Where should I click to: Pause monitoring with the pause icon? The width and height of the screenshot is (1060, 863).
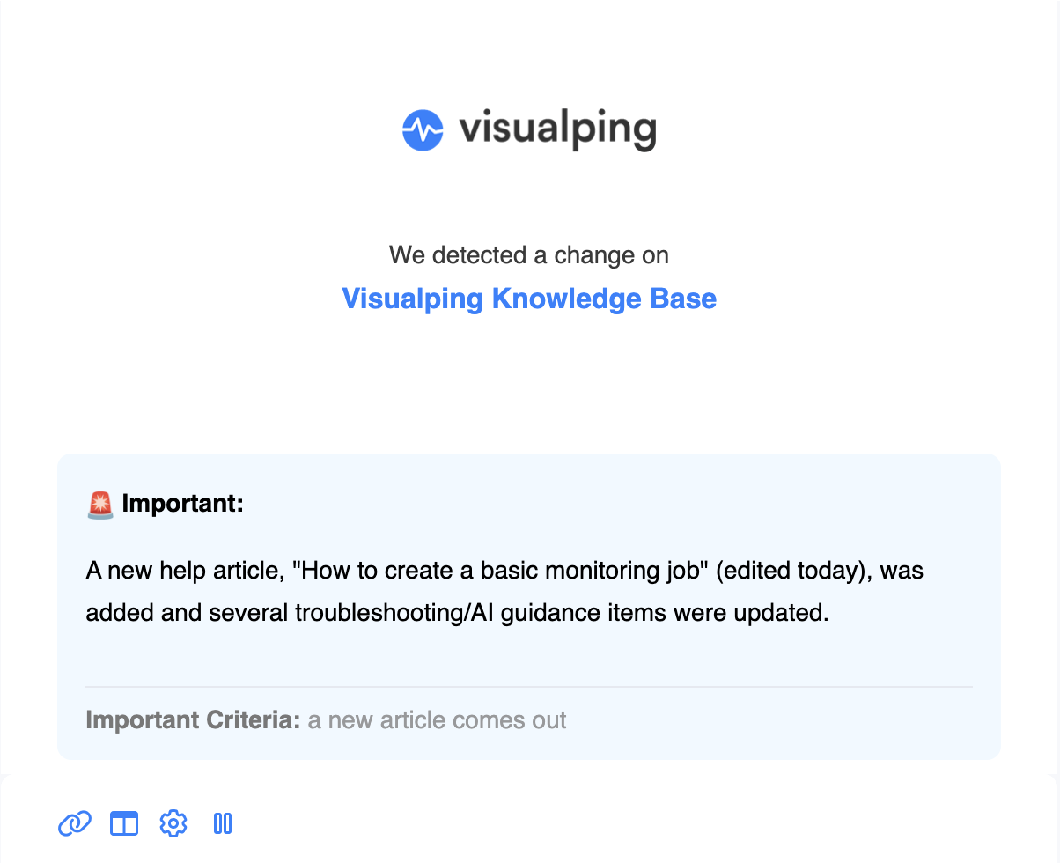coord(223,823)
